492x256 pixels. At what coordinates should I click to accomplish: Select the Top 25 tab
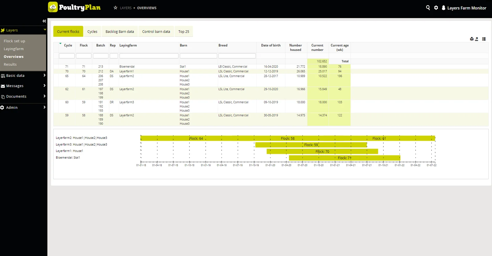click(x=184, y=32)
